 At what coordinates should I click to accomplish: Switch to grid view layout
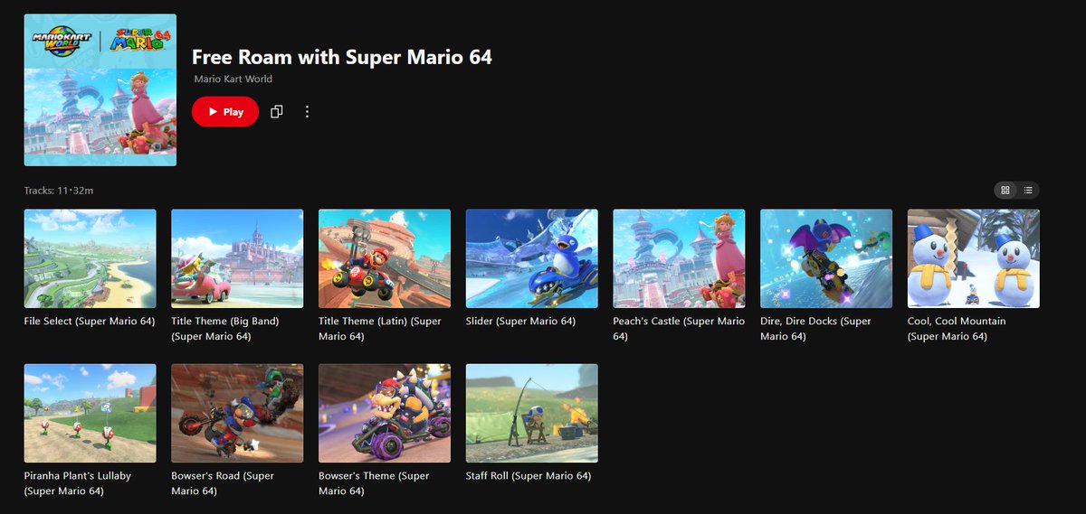click(x=1005, y=190)
